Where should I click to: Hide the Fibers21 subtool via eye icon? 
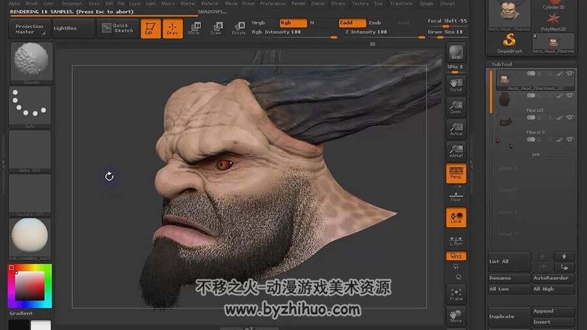pos(569,96)
